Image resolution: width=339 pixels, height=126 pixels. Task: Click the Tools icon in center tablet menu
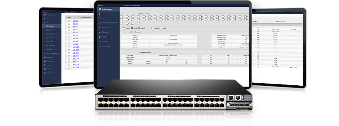[100, 41]
